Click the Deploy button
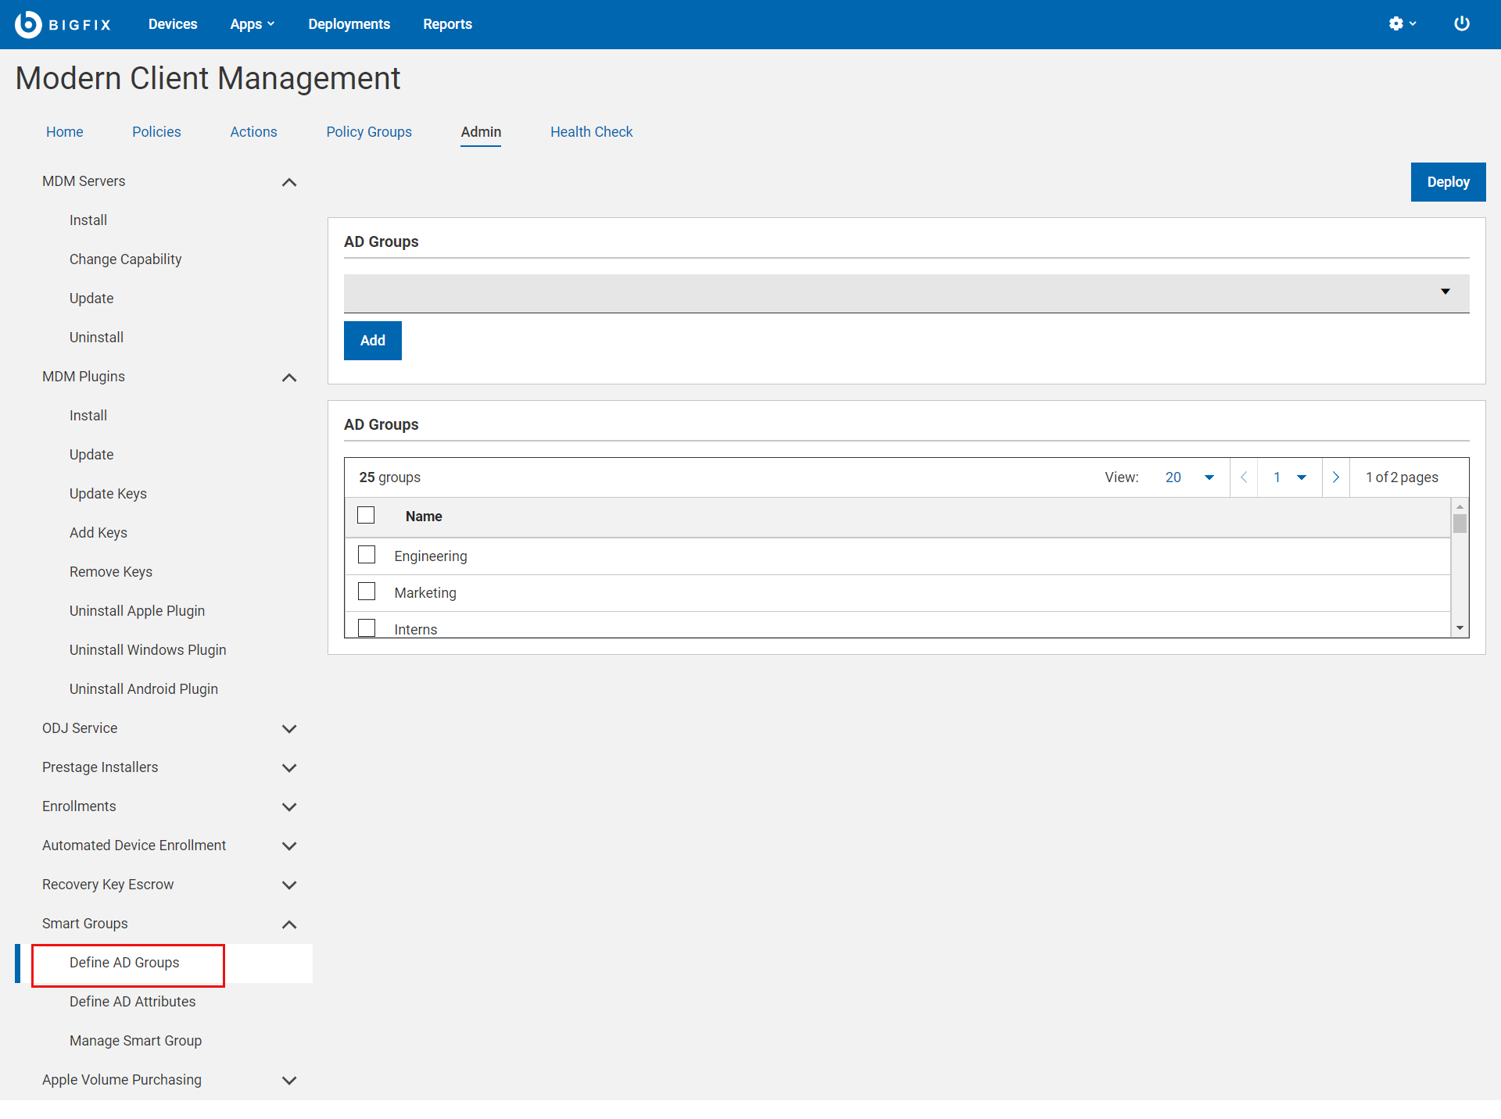 click(x=1447, y=182)
